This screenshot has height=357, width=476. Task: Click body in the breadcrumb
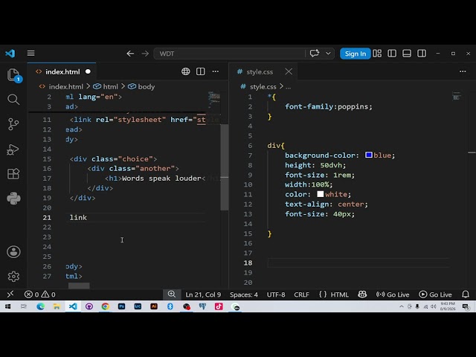[x=147, y=87]
